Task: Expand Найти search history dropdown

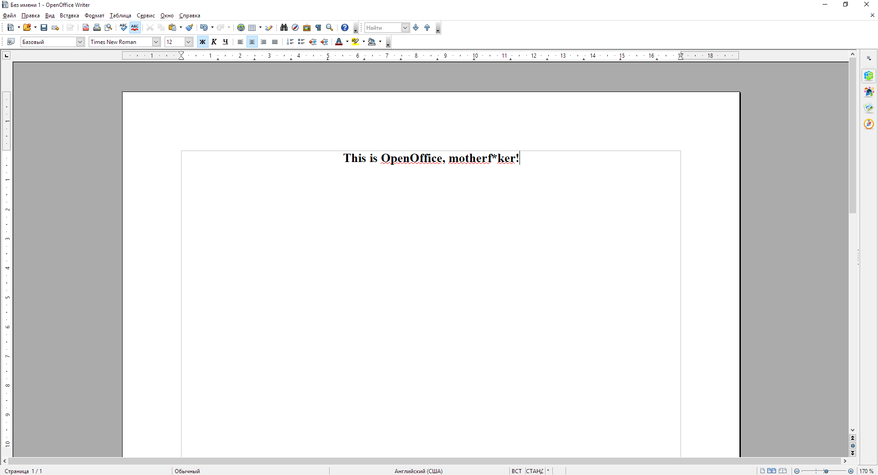Action: click(405, 27)
